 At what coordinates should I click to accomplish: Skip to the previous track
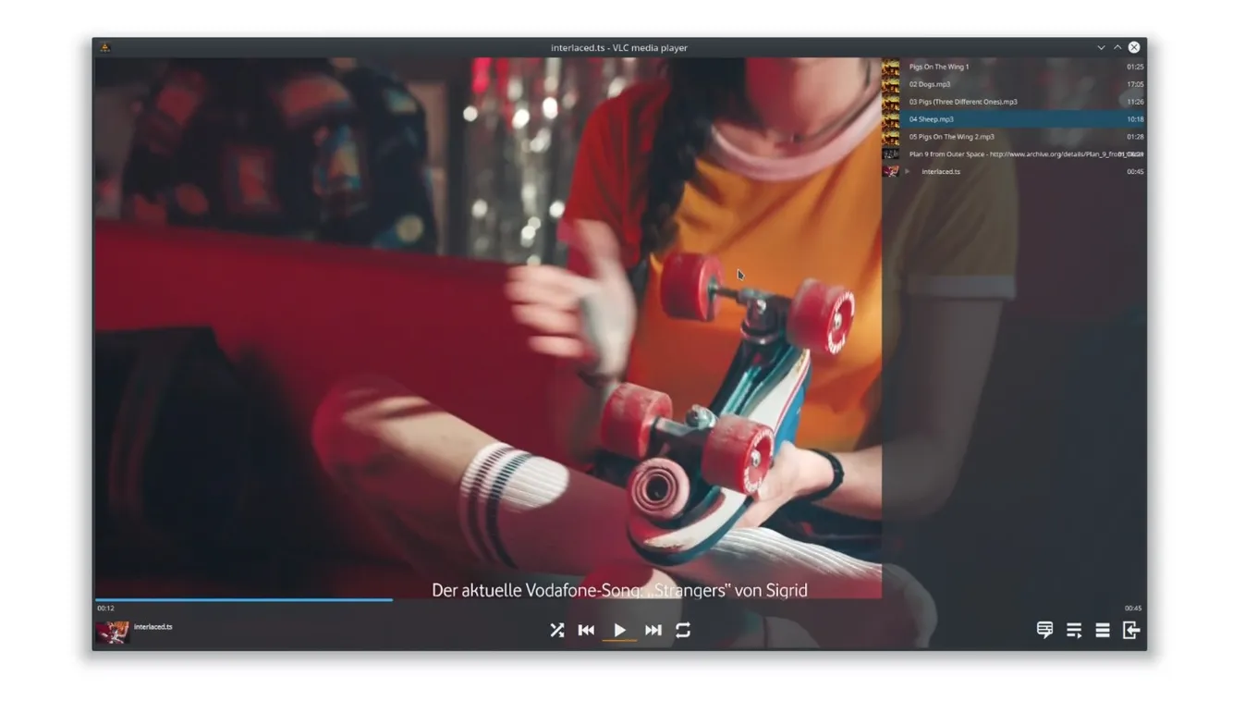(586, 630)
